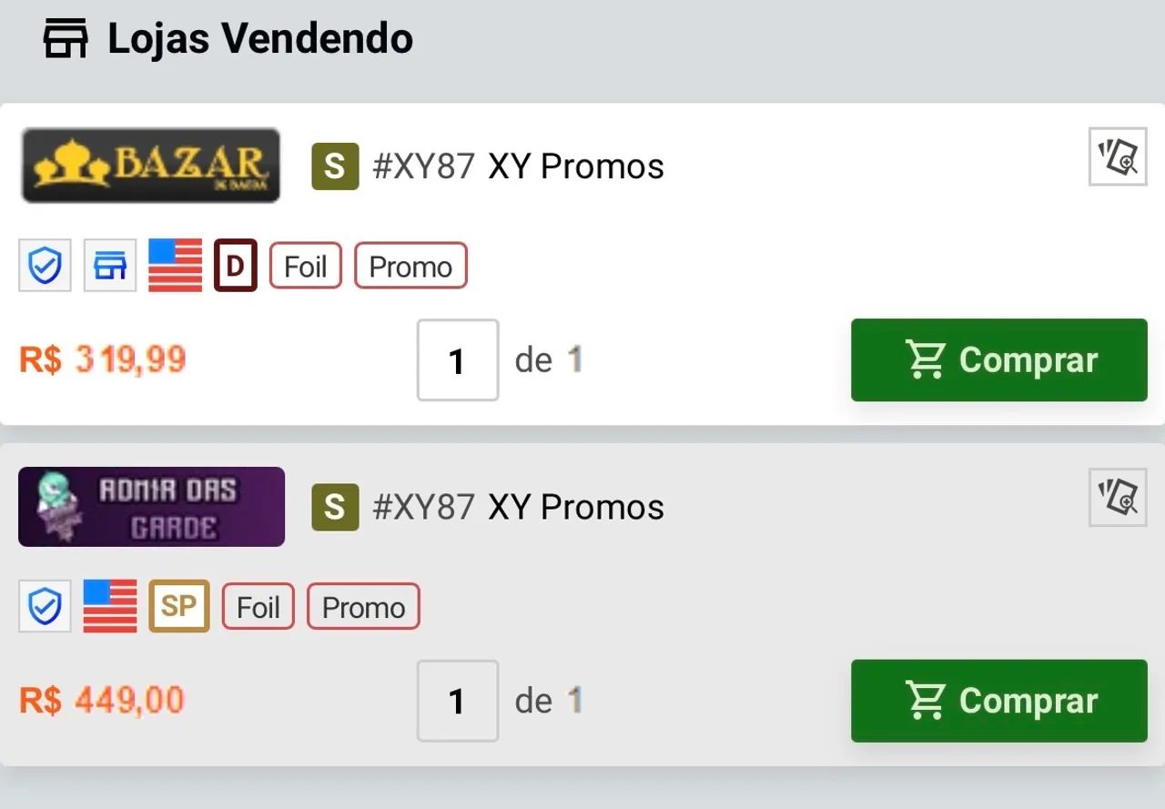Image resolution: width=1165 pixels, height=809 pixels.
Task: Click the Foil tag in the second listing
Action: point(258,606)
